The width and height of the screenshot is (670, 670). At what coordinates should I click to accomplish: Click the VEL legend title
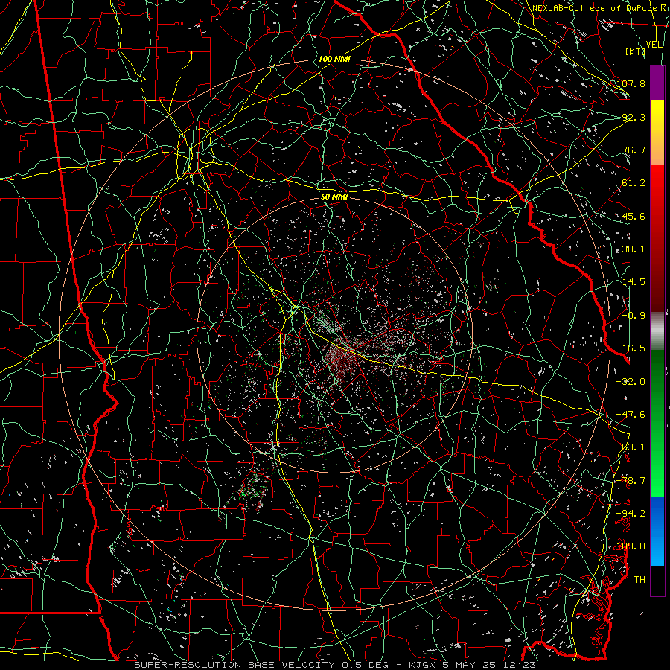point(654,45)
